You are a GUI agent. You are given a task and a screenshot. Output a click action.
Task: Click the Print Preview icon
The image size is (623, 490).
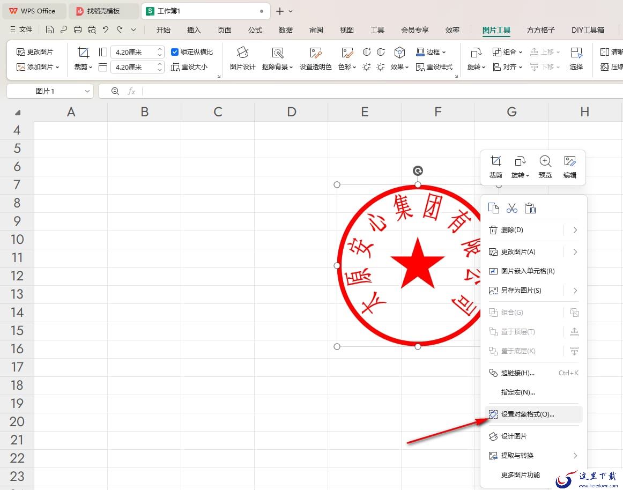point(92,29)
